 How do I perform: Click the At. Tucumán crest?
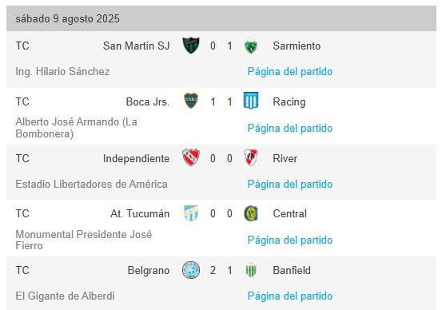click(x=191, y=213)
